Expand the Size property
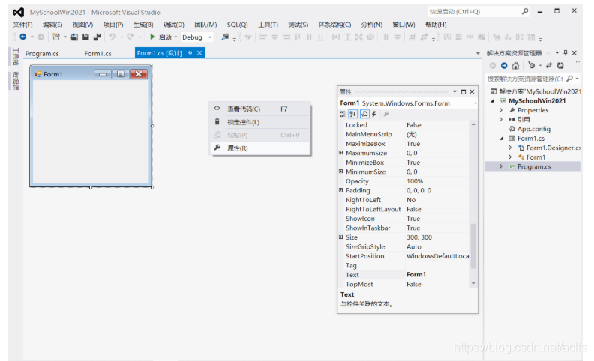594x361 pixels. 340,237
